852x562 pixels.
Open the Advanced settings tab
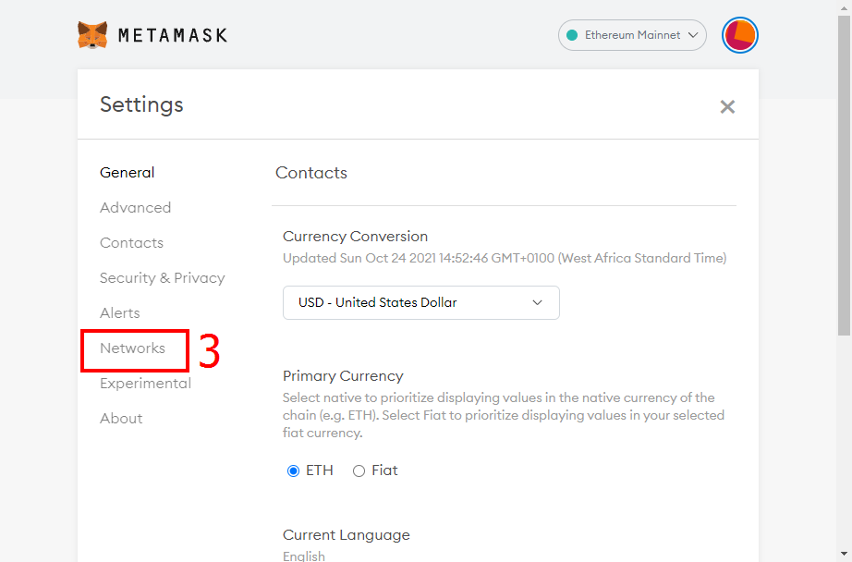click(x=135, y=208)
